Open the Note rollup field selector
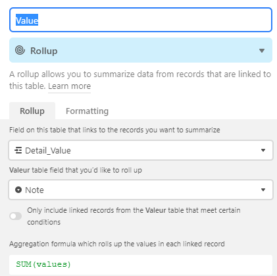The width and height of the screenshot is (277, 276). pyautogui.click(x=141, y=190)
